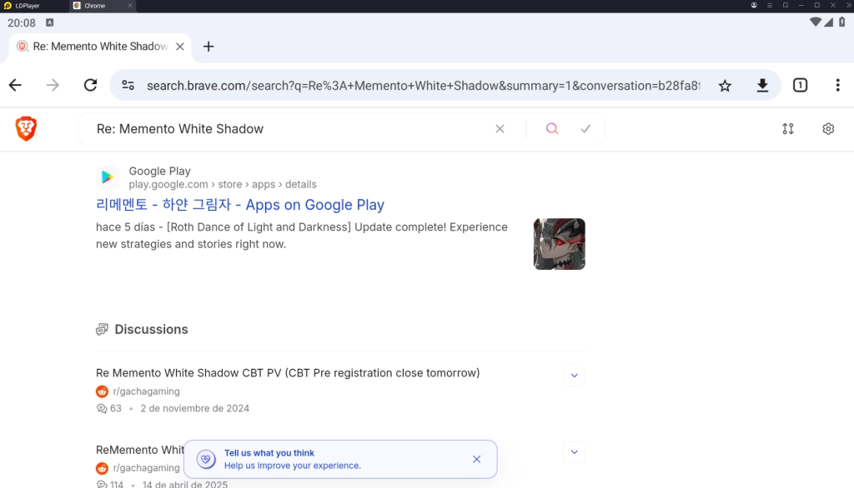Click the result description mentioning Roth Dance
The image size is (854, 488).
tap(302, 236)
